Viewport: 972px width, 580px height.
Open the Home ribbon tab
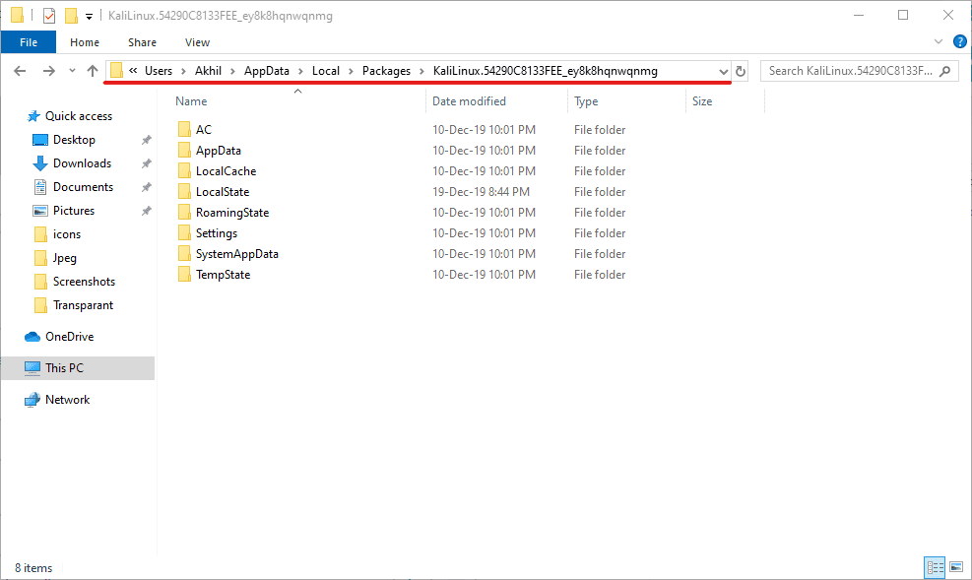[x=85, y=42]
